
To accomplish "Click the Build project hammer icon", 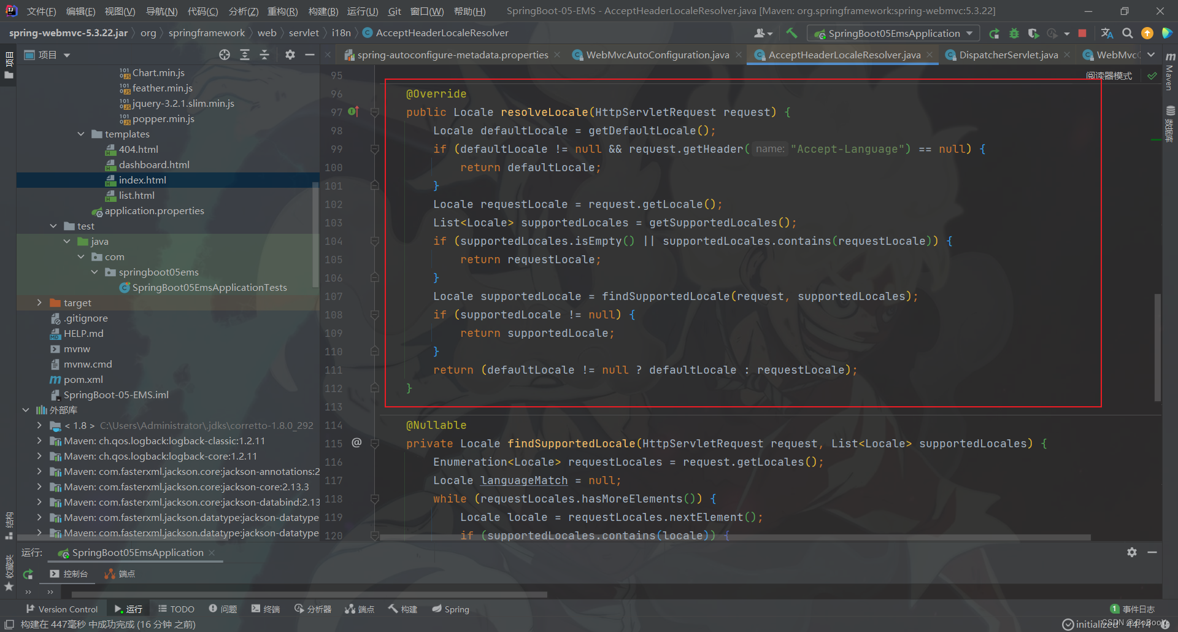I will pos(791,33).
